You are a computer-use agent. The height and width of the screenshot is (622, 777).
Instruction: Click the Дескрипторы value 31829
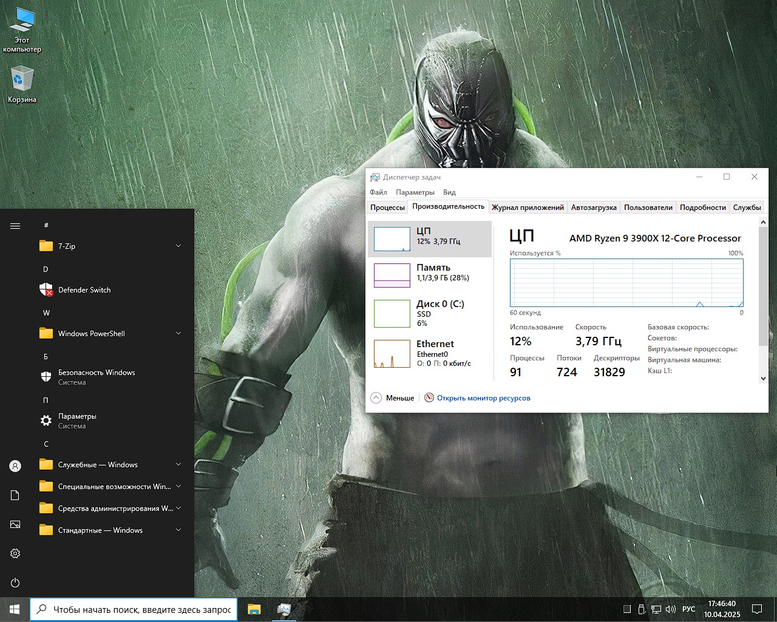pos(609,372)
